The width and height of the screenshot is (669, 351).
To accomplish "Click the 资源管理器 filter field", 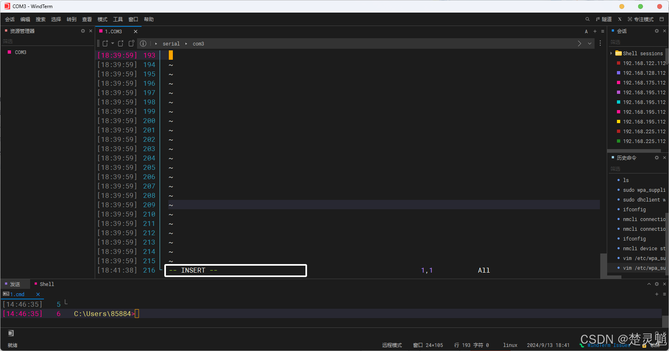I will click(47, 41).
